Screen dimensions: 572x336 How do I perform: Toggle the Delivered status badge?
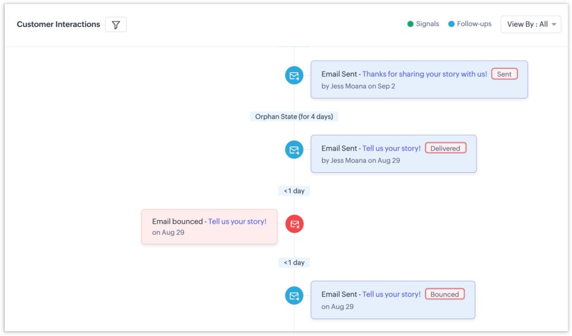(x=446, y=148)
